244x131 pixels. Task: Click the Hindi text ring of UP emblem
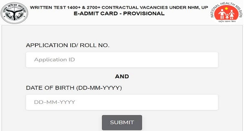[14, 7]
